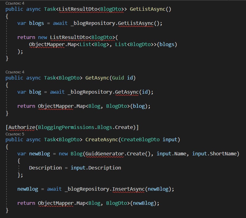Click input.Description value
The height and width of the screenshot is (218, 246).
coord(96,168)
